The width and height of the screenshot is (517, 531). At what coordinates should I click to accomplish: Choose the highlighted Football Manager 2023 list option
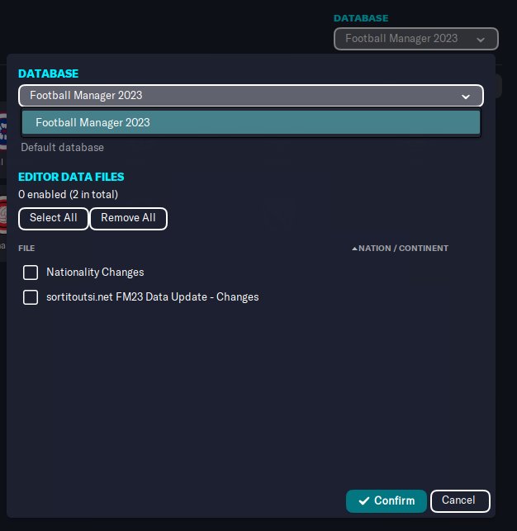[x=251, y=122]
